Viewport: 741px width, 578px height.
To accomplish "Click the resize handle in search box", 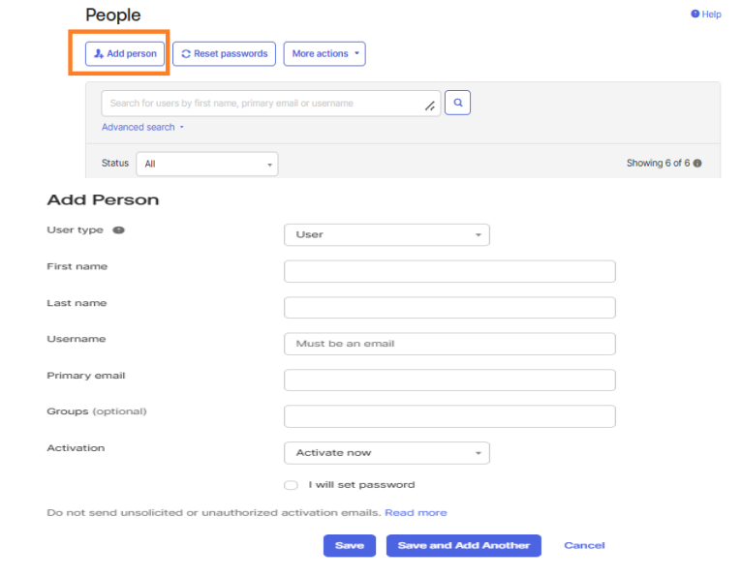I will click(430, 106).
